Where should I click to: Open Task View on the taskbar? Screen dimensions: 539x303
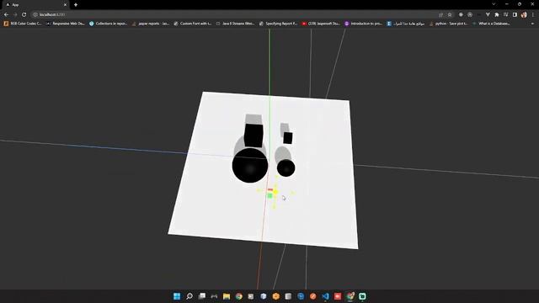point(202,296)
